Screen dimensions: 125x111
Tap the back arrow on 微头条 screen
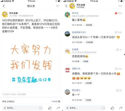4,6
